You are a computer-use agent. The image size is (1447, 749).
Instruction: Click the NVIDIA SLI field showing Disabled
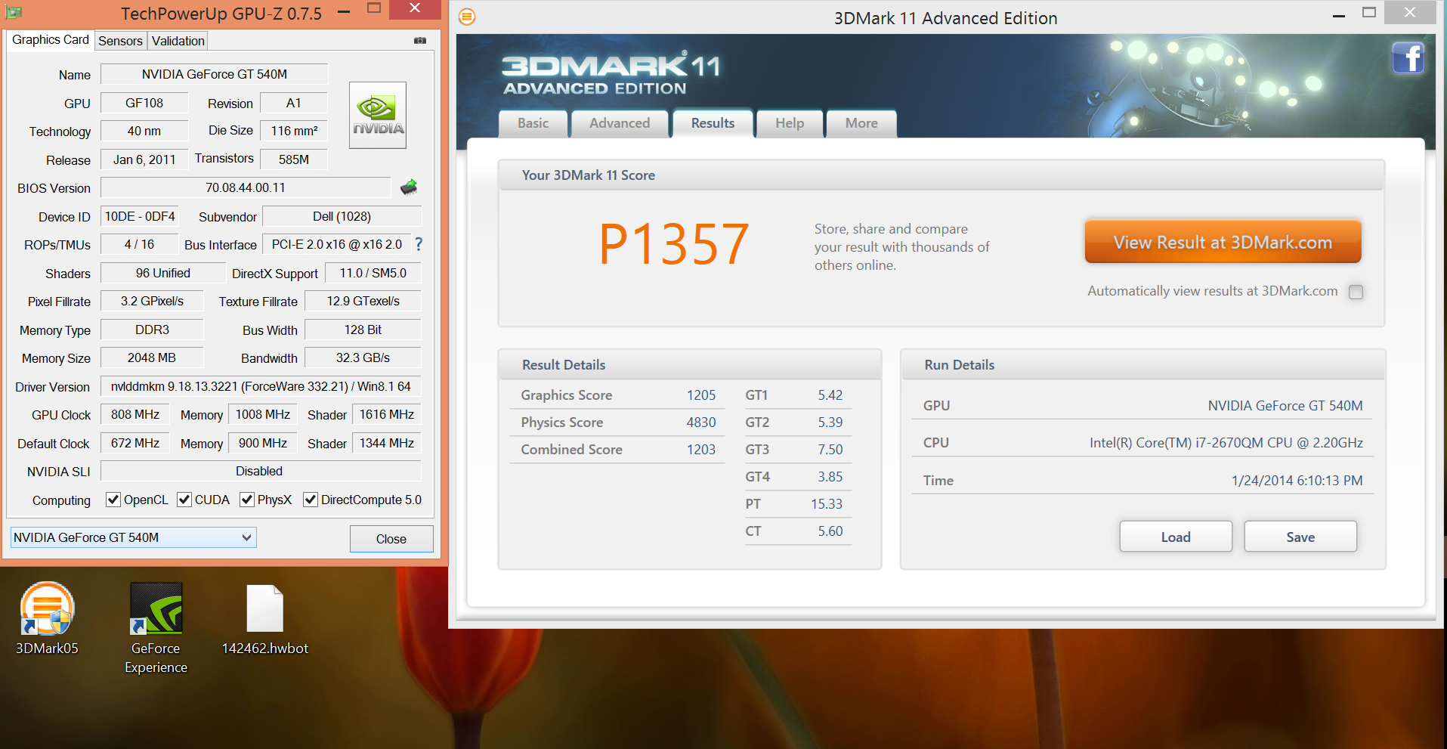(x=261, y=471)
